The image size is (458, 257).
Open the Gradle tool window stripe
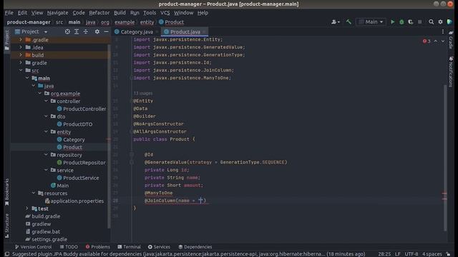point(451,39)
